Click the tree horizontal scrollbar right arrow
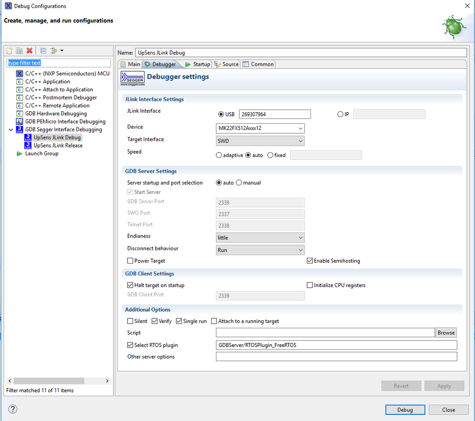 pyautogui.click(x=107, y=381)
